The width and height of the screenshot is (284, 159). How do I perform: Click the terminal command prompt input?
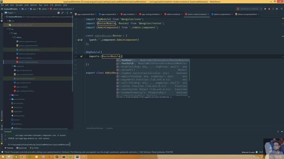click(39, 144)
